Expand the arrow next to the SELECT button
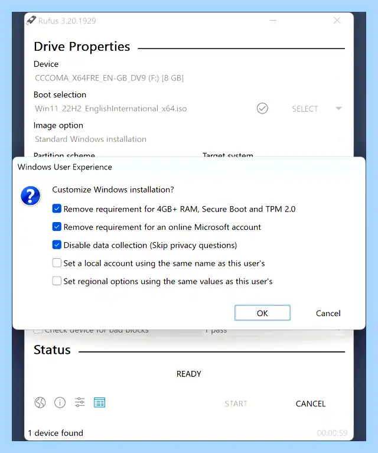The image size is (378, 453). tap(338, 109)
